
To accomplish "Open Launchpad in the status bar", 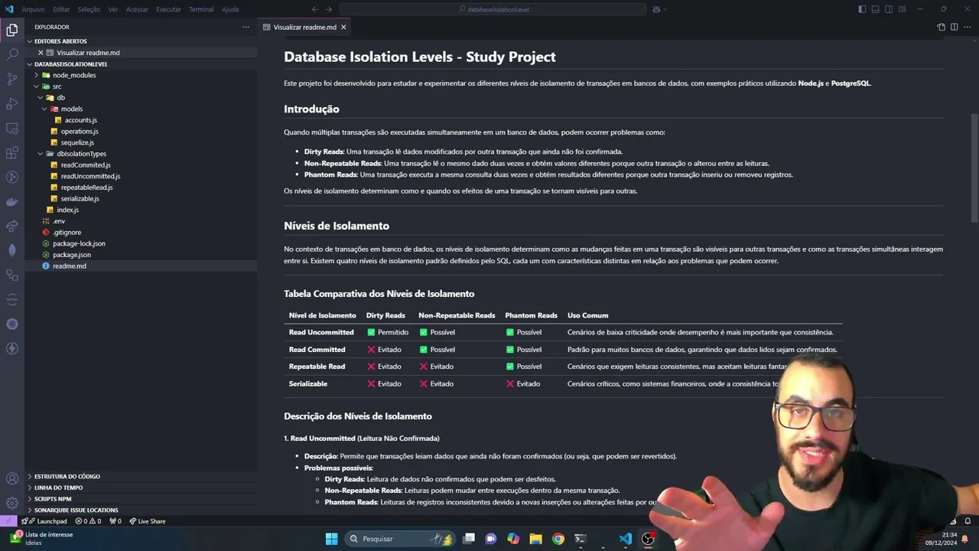I will click(45, 521).
